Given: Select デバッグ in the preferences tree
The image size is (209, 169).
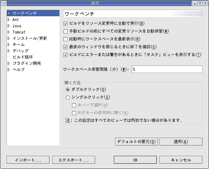Looking at the screenshot, I should (x=21, y=51).
